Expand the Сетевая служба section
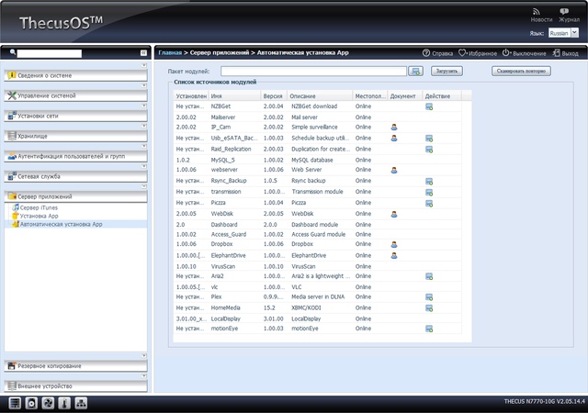Image resolution: width=588 pixels, height=413 pixels. tap(75, 176)
